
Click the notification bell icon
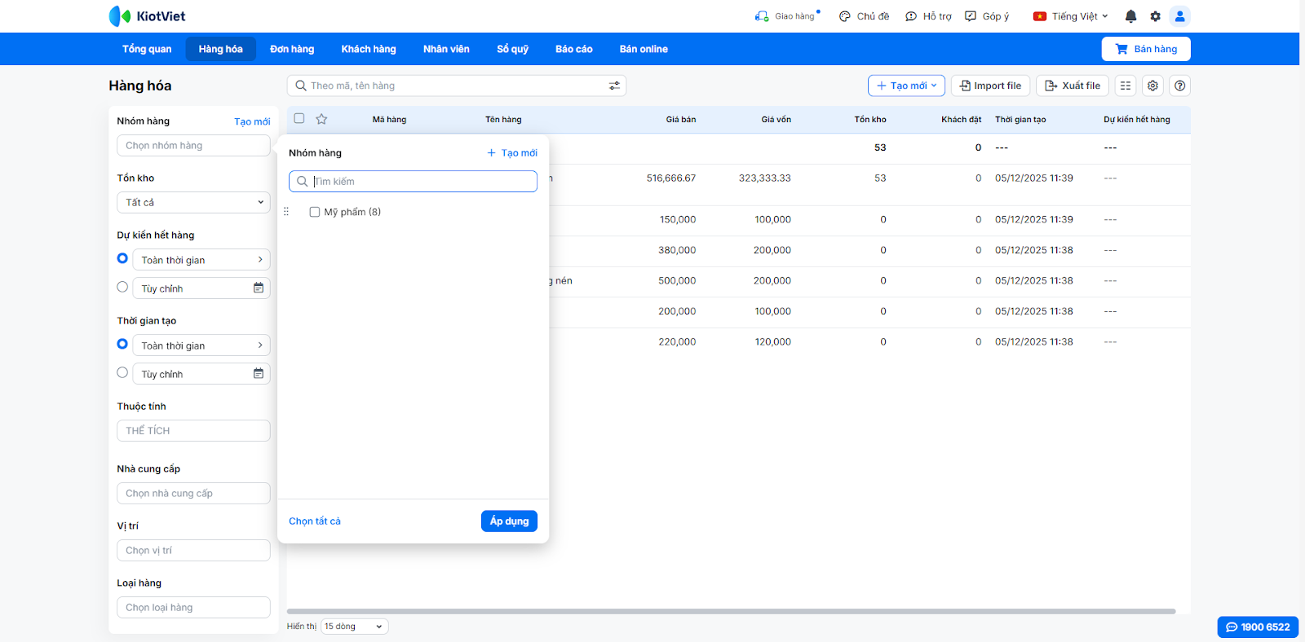[x=1130, y=16]
